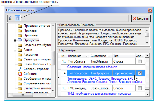Select the Привязки отчетов folder icon
The image size is (154, 101).
coord(20,26)
